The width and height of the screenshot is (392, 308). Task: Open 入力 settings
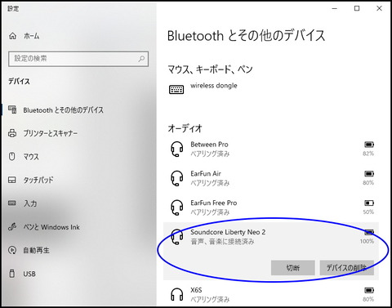(x=30, y=203)
